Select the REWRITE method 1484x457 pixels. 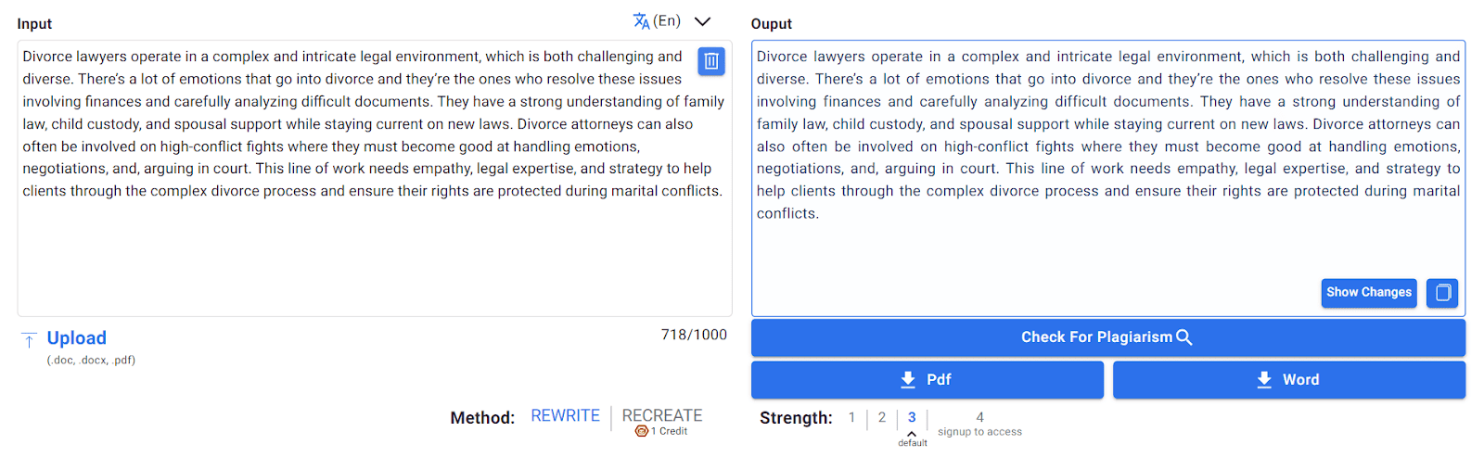565,416
